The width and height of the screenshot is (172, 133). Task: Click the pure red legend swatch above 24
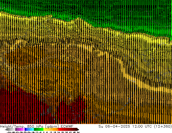59,129
